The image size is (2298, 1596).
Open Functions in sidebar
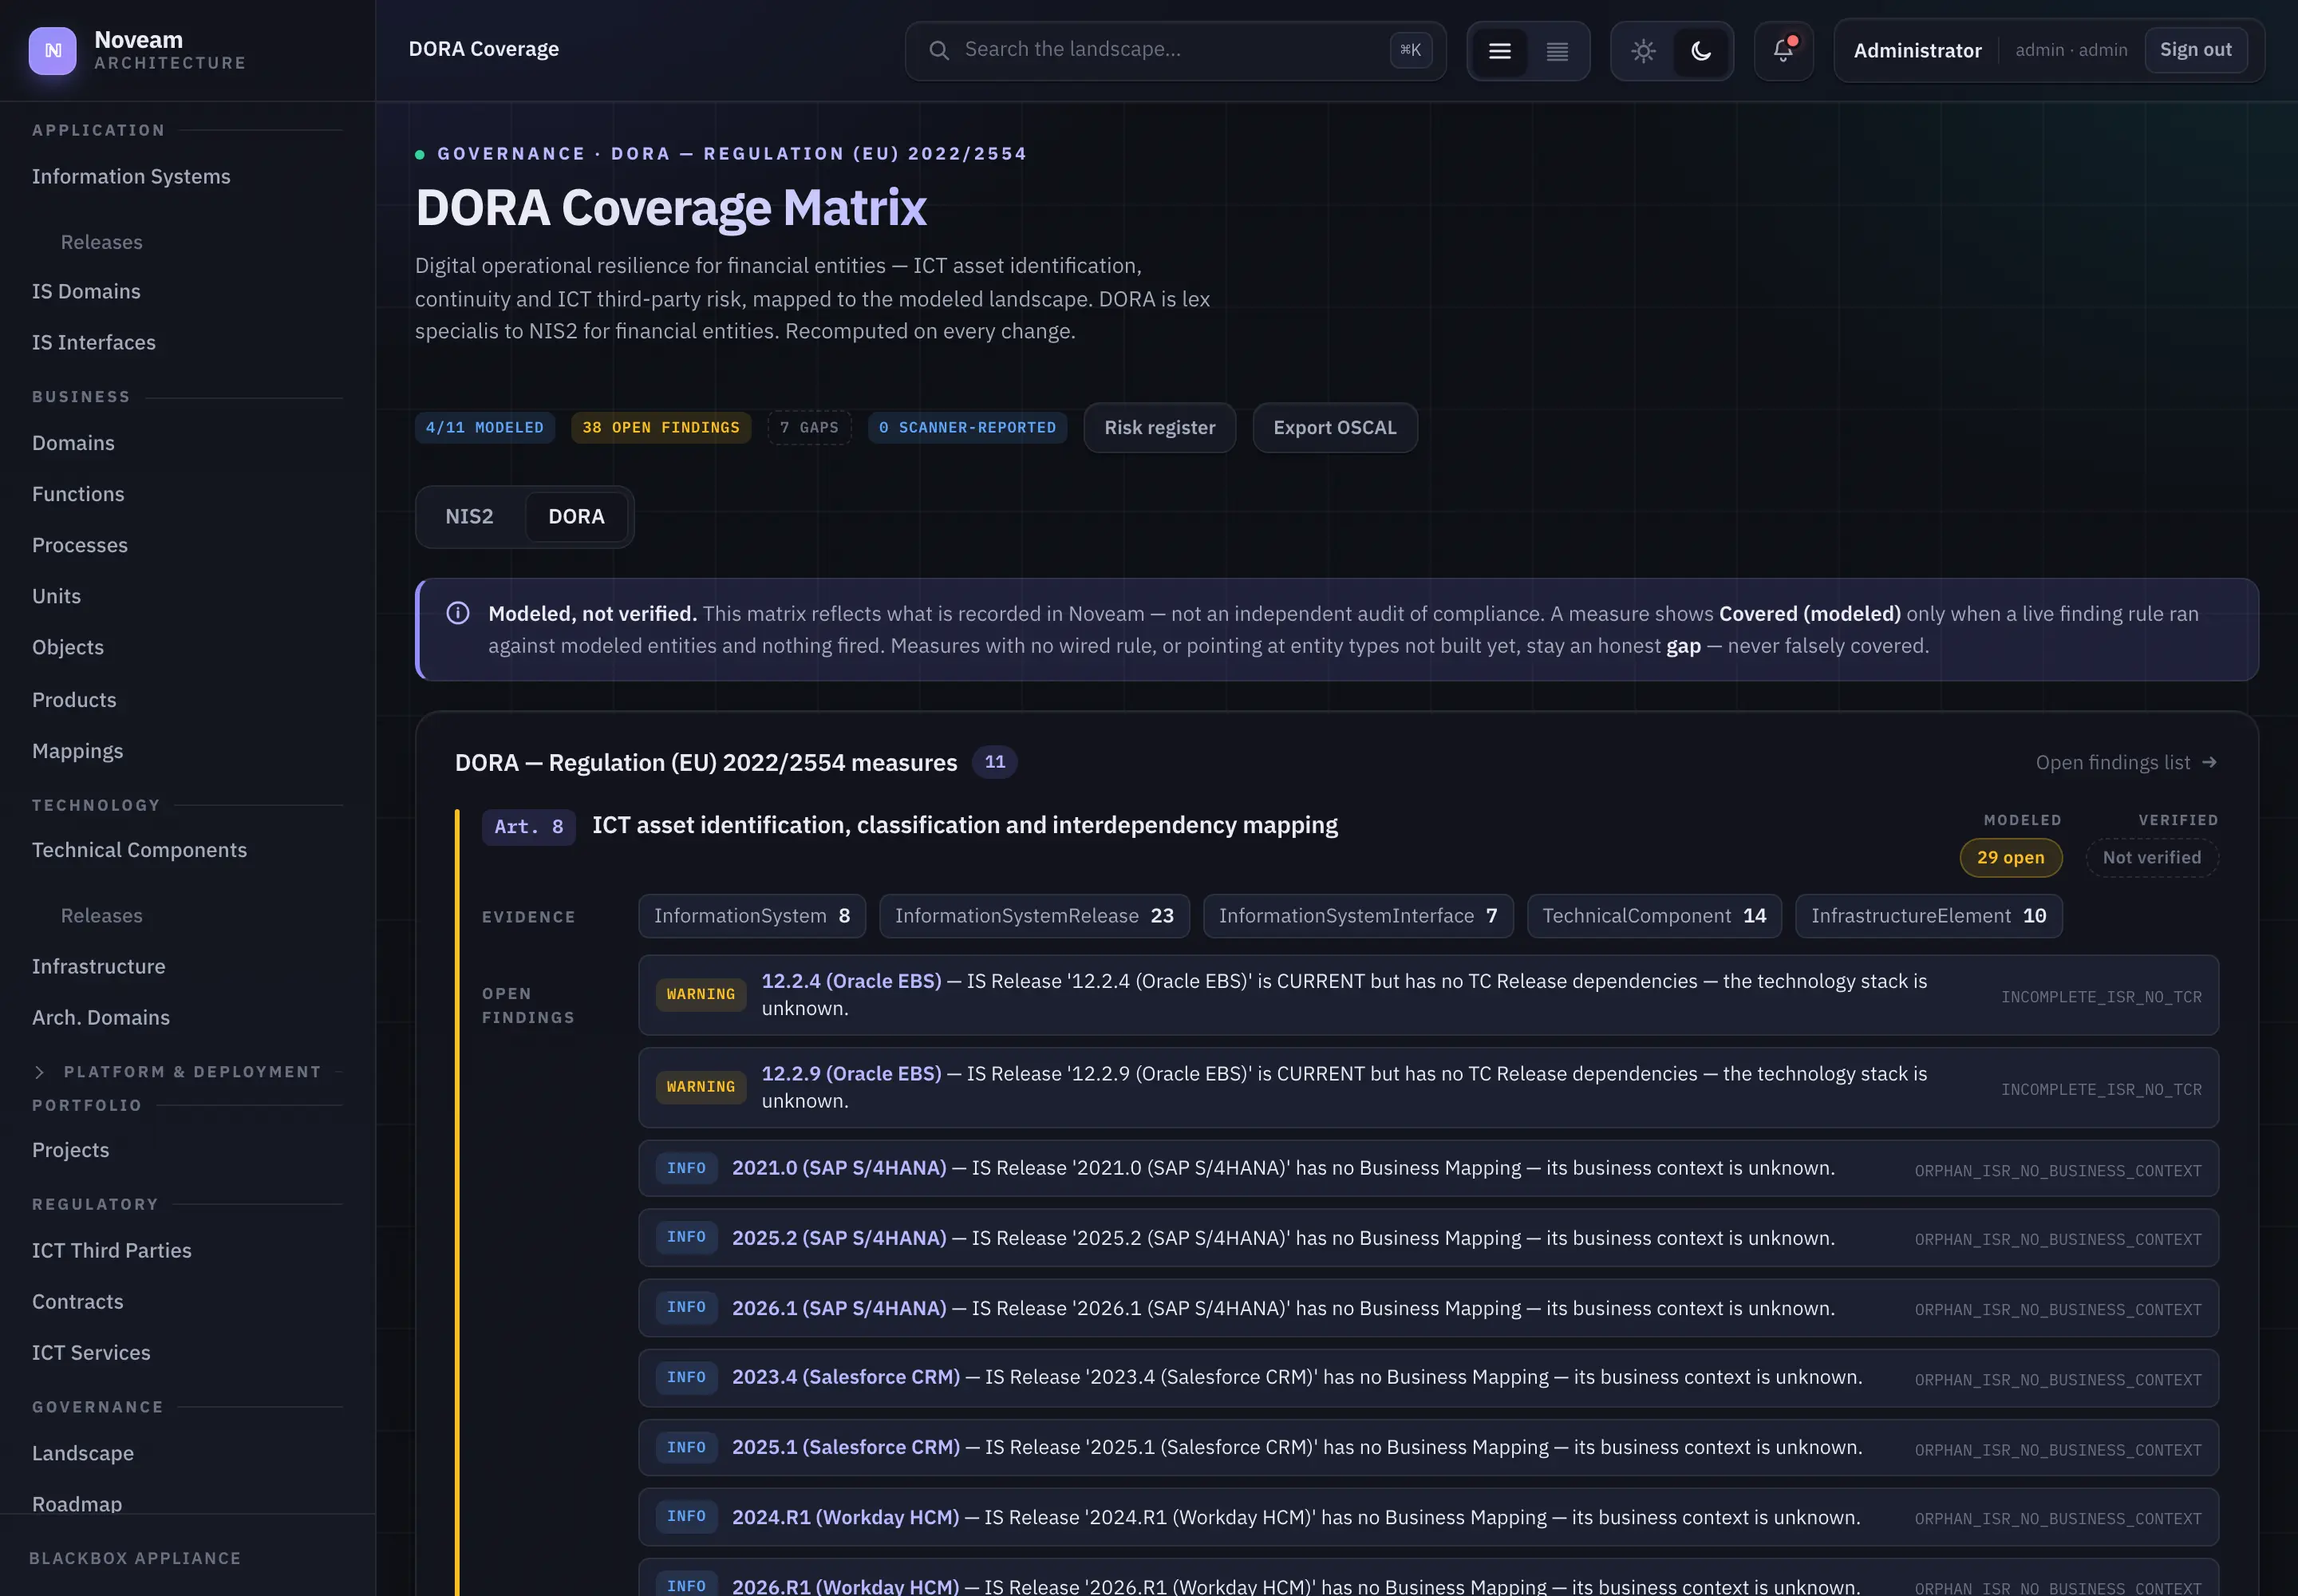coord(78,494)
